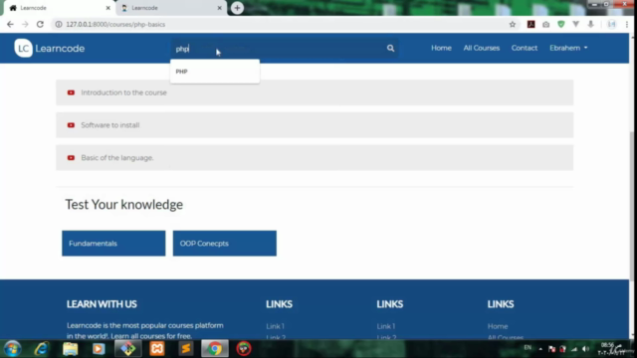This screenshot has height=358, width=637.
Task: Click footer Link 1 in second LINKS column
Action: click(x=385, y=326)
